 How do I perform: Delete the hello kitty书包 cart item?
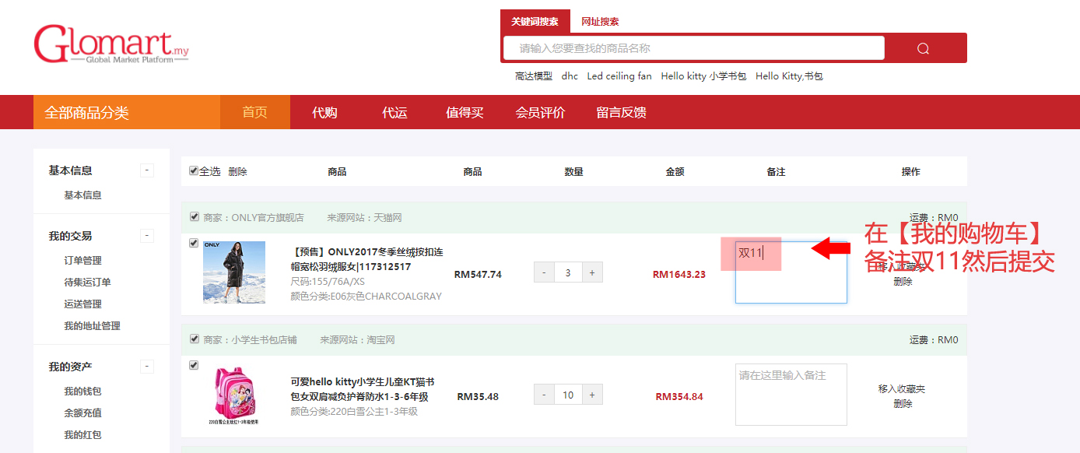point(903,404)
